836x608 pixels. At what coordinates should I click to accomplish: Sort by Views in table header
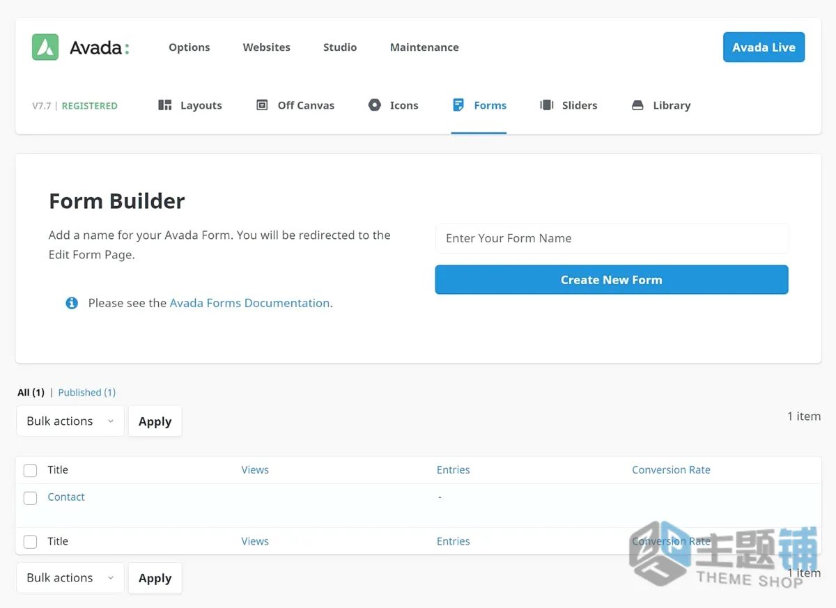(255, 470)
